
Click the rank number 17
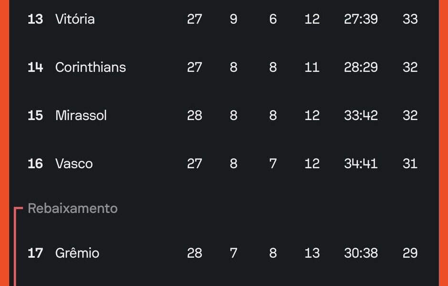point(35,253)
